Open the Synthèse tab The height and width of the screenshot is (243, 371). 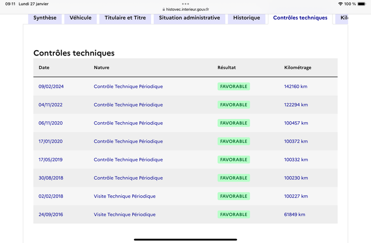(45, 18)
